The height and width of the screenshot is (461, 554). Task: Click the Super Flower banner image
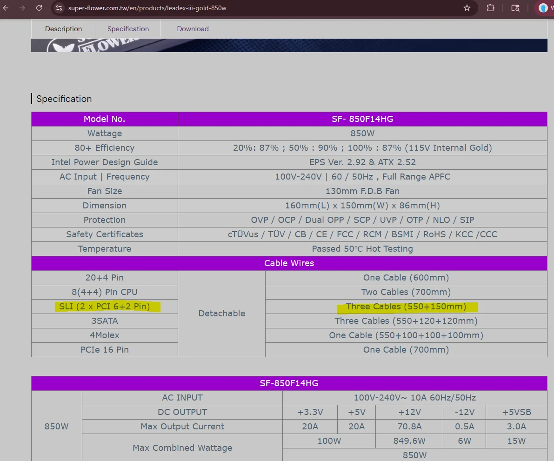pyautogui.click(x=289, y=45)
